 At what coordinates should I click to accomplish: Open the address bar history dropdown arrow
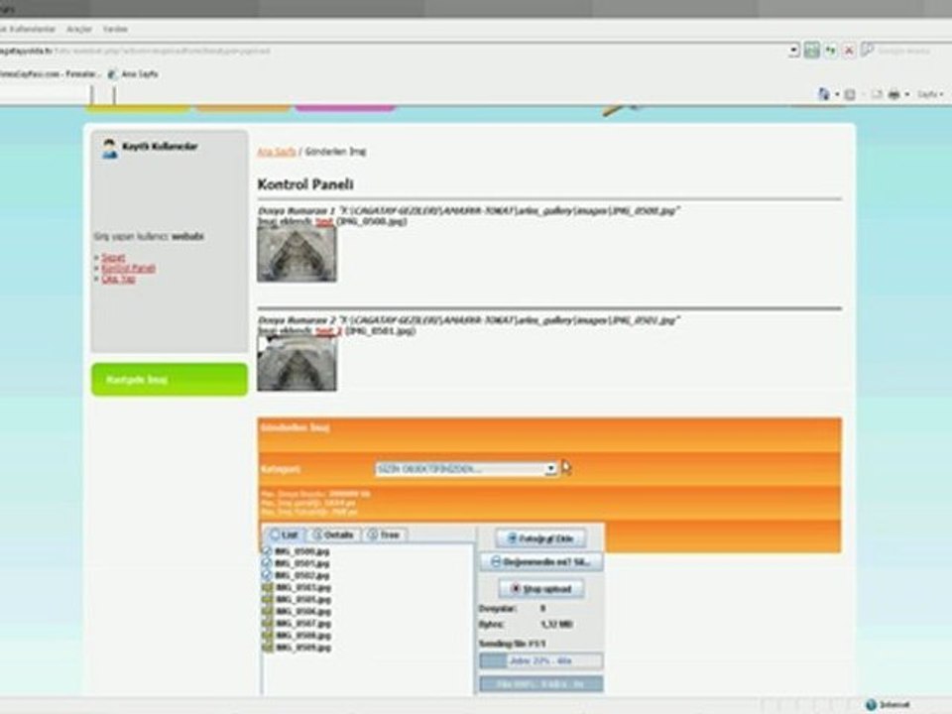click(793, 51)
